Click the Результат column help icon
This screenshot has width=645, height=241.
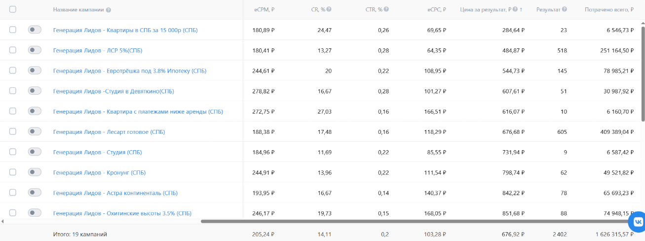pyautogui.click(x=564, y=9)
